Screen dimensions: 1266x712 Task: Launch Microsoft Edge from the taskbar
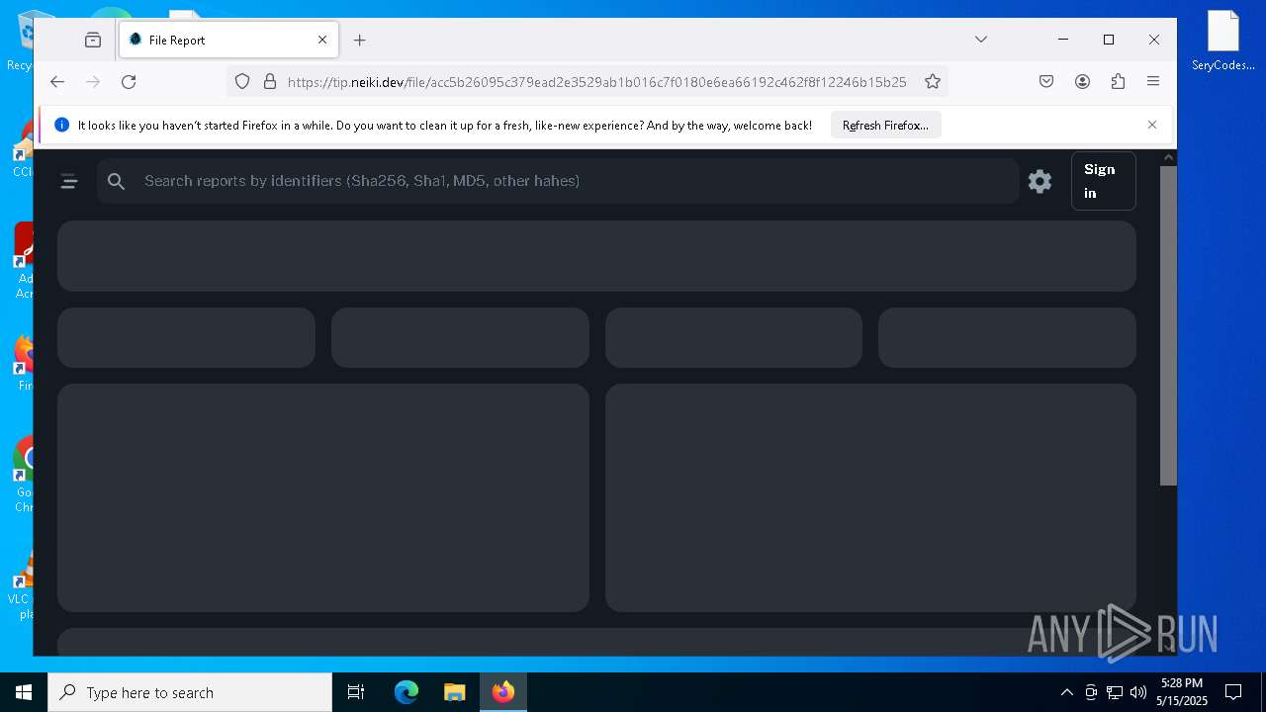coord(407,692)
